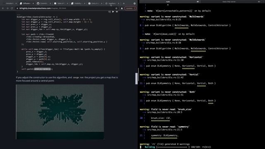The width and height of the screenshot is (265, 149).
Task: Select the first terminal tab
Action: 169,2
